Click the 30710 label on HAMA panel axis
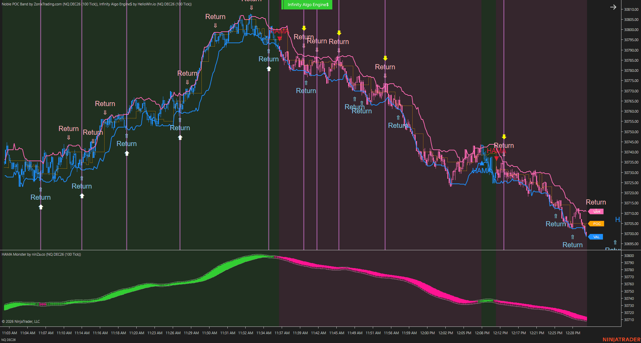The width and height of the screenshot is (641, 343). click(x=629, y=320)
